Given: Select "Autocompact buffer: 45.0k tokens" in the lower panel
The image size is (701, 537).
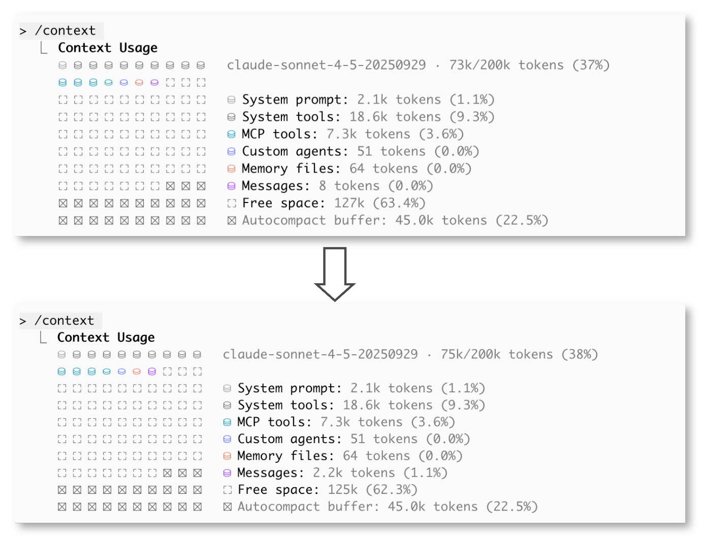Looking at the screenshot, I should pos(387,507).
